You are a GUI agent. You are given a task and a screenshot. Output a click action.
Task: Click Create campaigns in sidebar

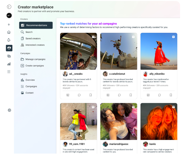point(34,66)
